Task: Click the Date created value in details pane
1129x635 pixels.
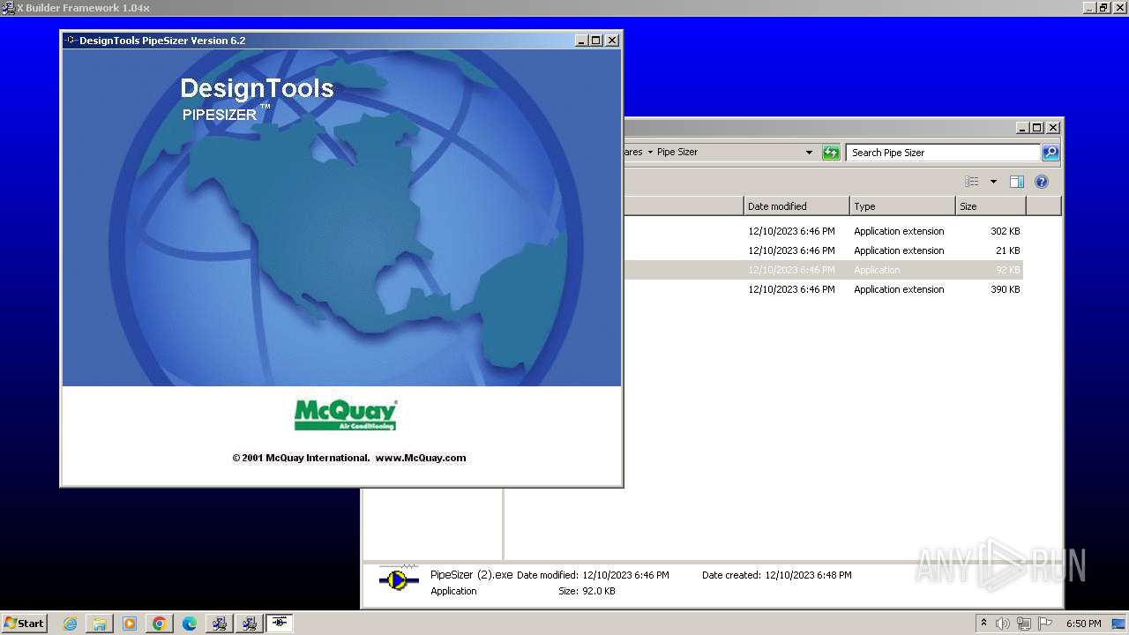Action: 808,575
